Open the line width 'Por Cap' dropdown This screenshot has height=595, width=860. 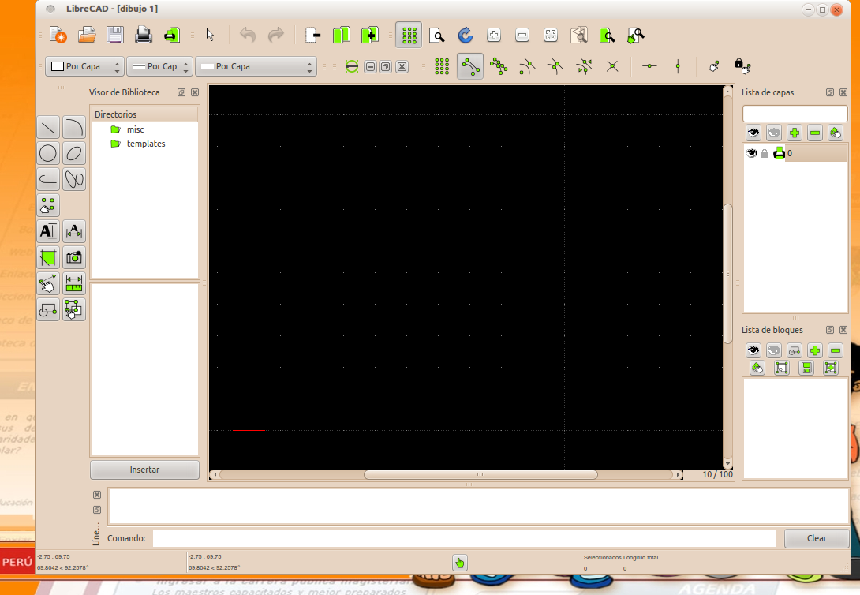click(x=159, y=66)
